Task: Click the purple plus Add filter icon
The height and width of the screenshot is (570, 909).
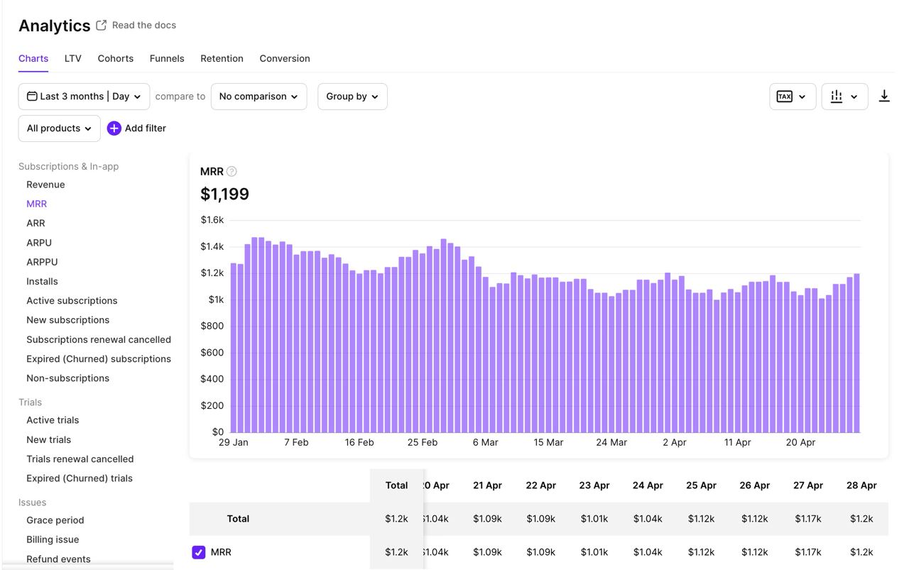Action: click(114, 128)
